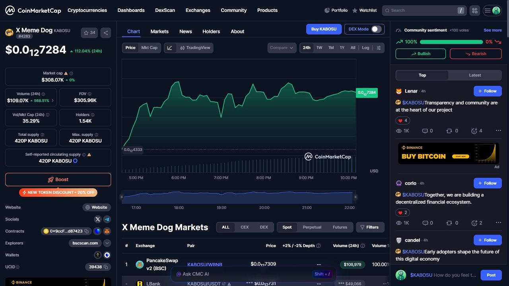The width and height of the screenshot is (509, 286).
Task: Click the Buy KABOSU button
Action: click(x=324, y=29)
